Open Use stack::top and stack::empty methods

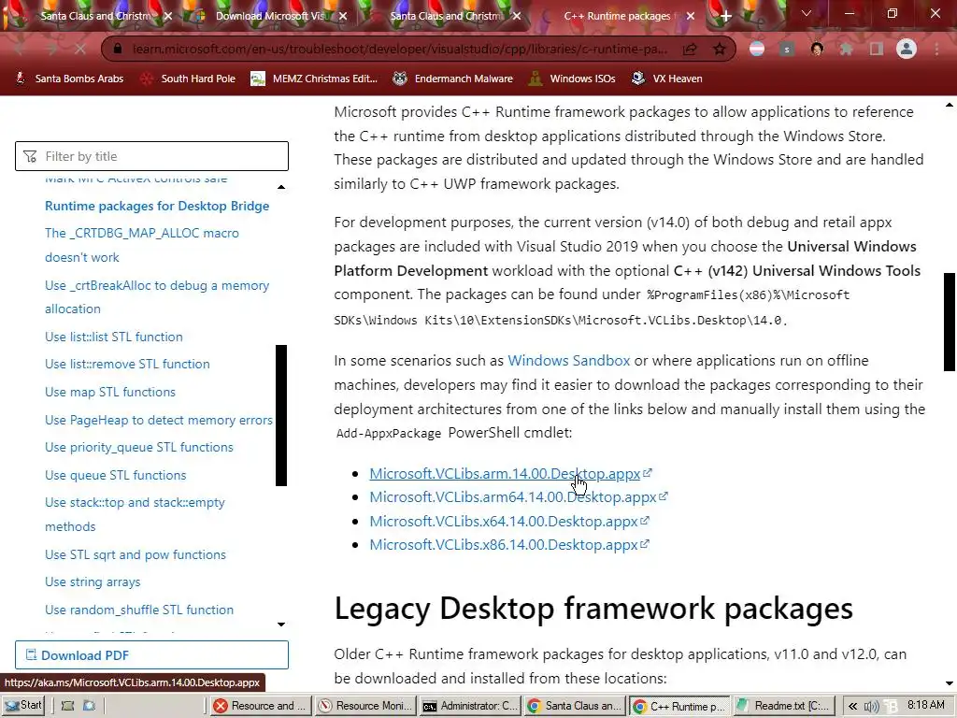pos(135,514)
